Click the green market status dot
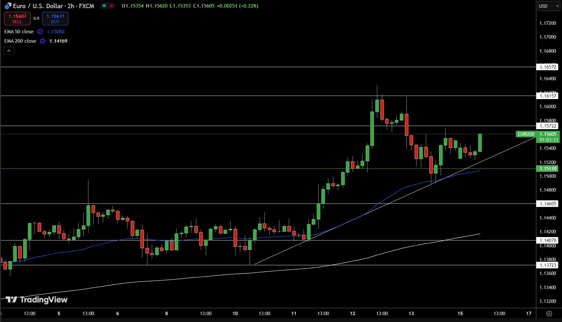Screen dimensions: 562x322 pos(104,6)
